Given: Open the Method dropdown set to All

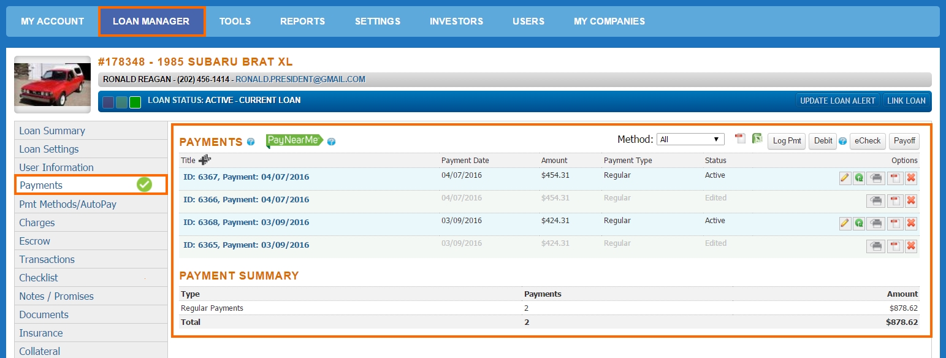Looking at the screenshot, I should (x=690, y=140).
